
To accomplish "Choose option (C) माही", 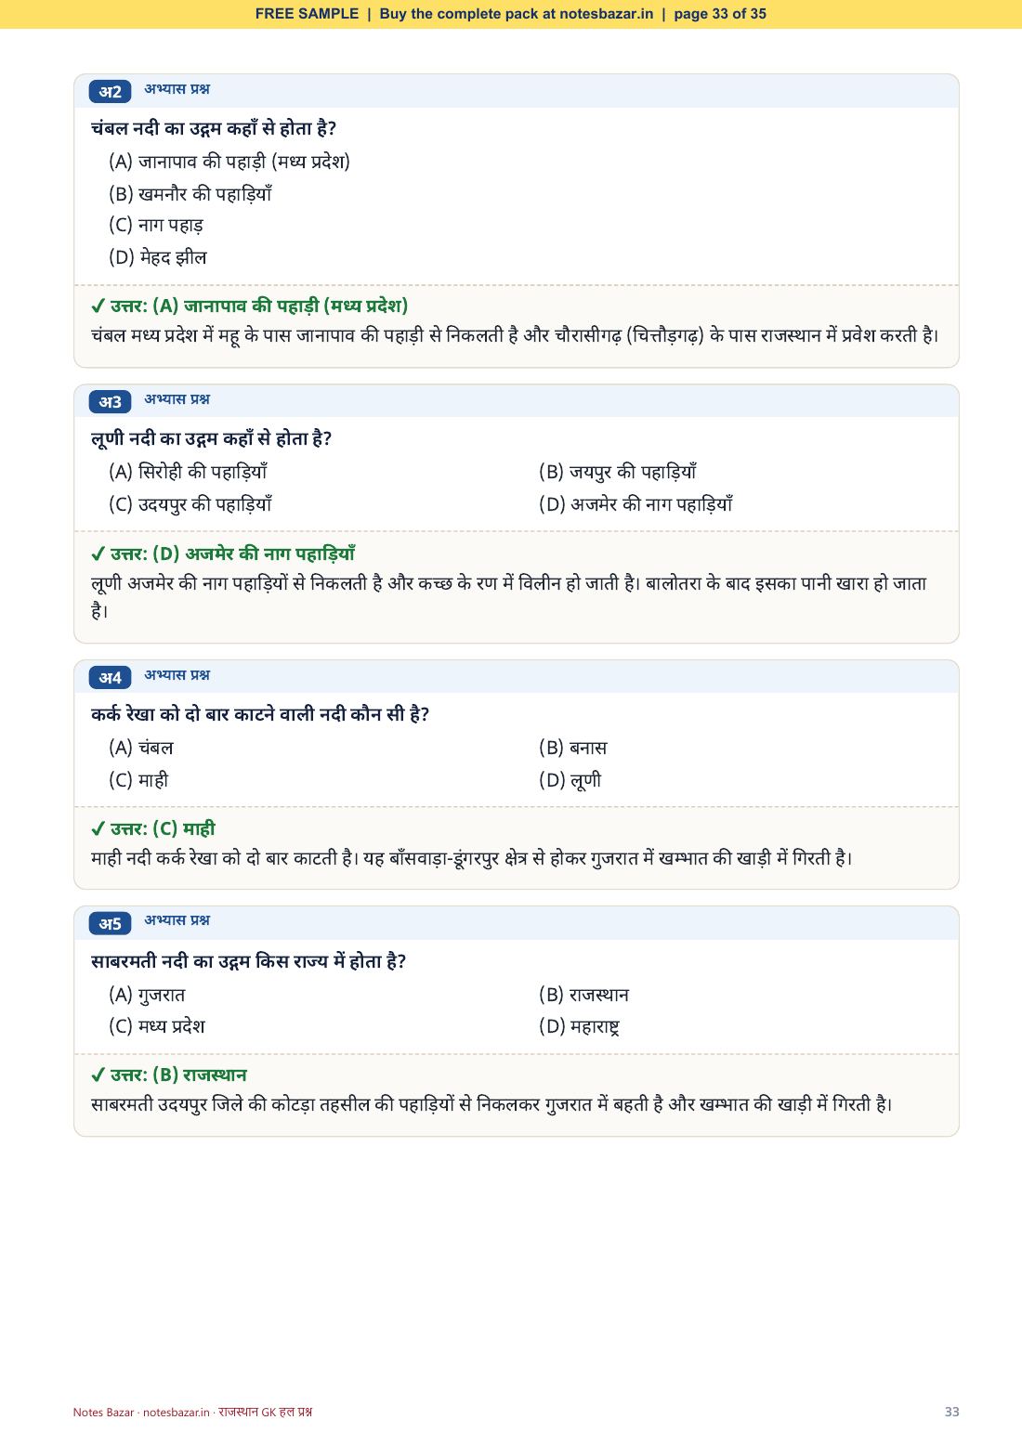I will pos(138,780).
